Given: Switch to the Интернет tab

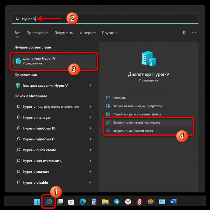Looking at the screenshot, I should tap(88, 33).
